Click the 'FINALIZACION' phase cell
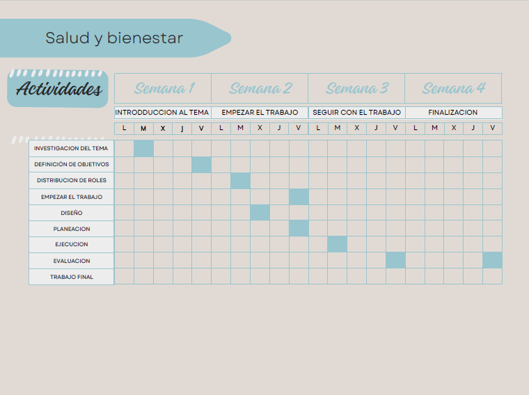 pyautogui.click(x=453, y=113)
